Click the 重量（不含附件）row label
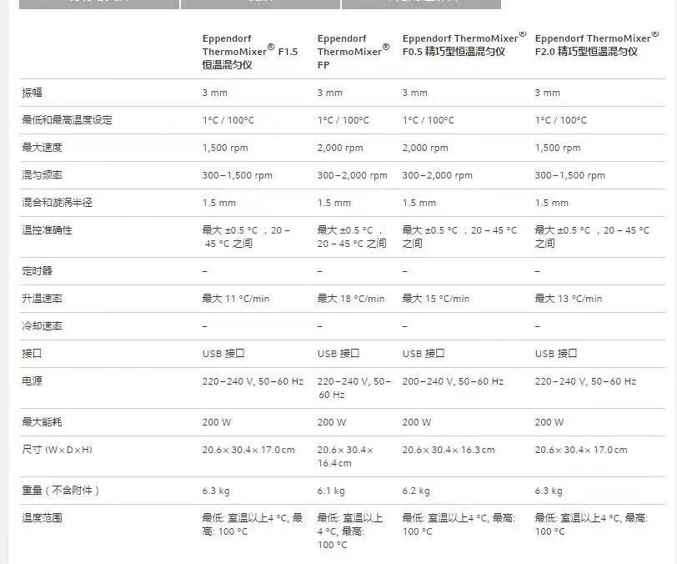677x564 pixels. coord(60,491)
